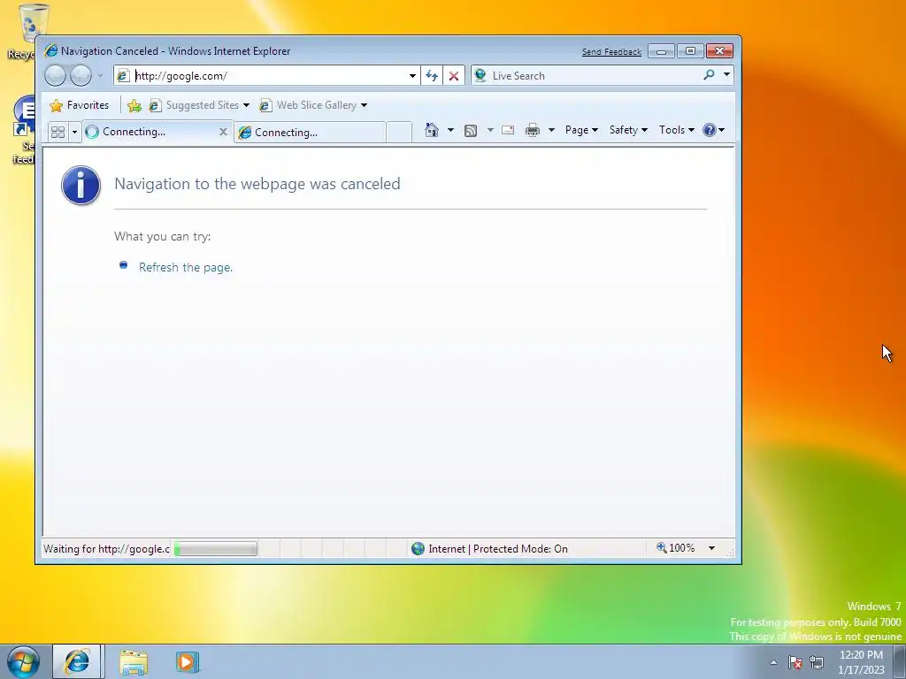Click the Refresh the page link
The image size is (906, 679).
[x=186, y=267]
